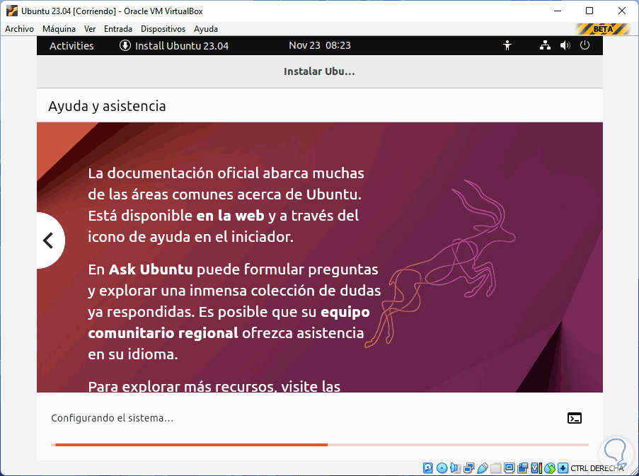Follow the Ask Ubuntu link

tap(151, 269)
